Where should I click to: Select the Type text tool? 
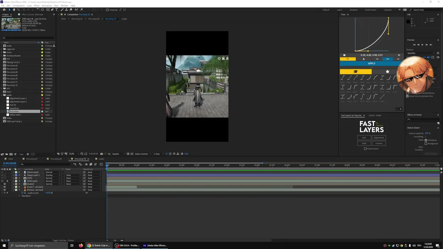(x=57, y=10)
